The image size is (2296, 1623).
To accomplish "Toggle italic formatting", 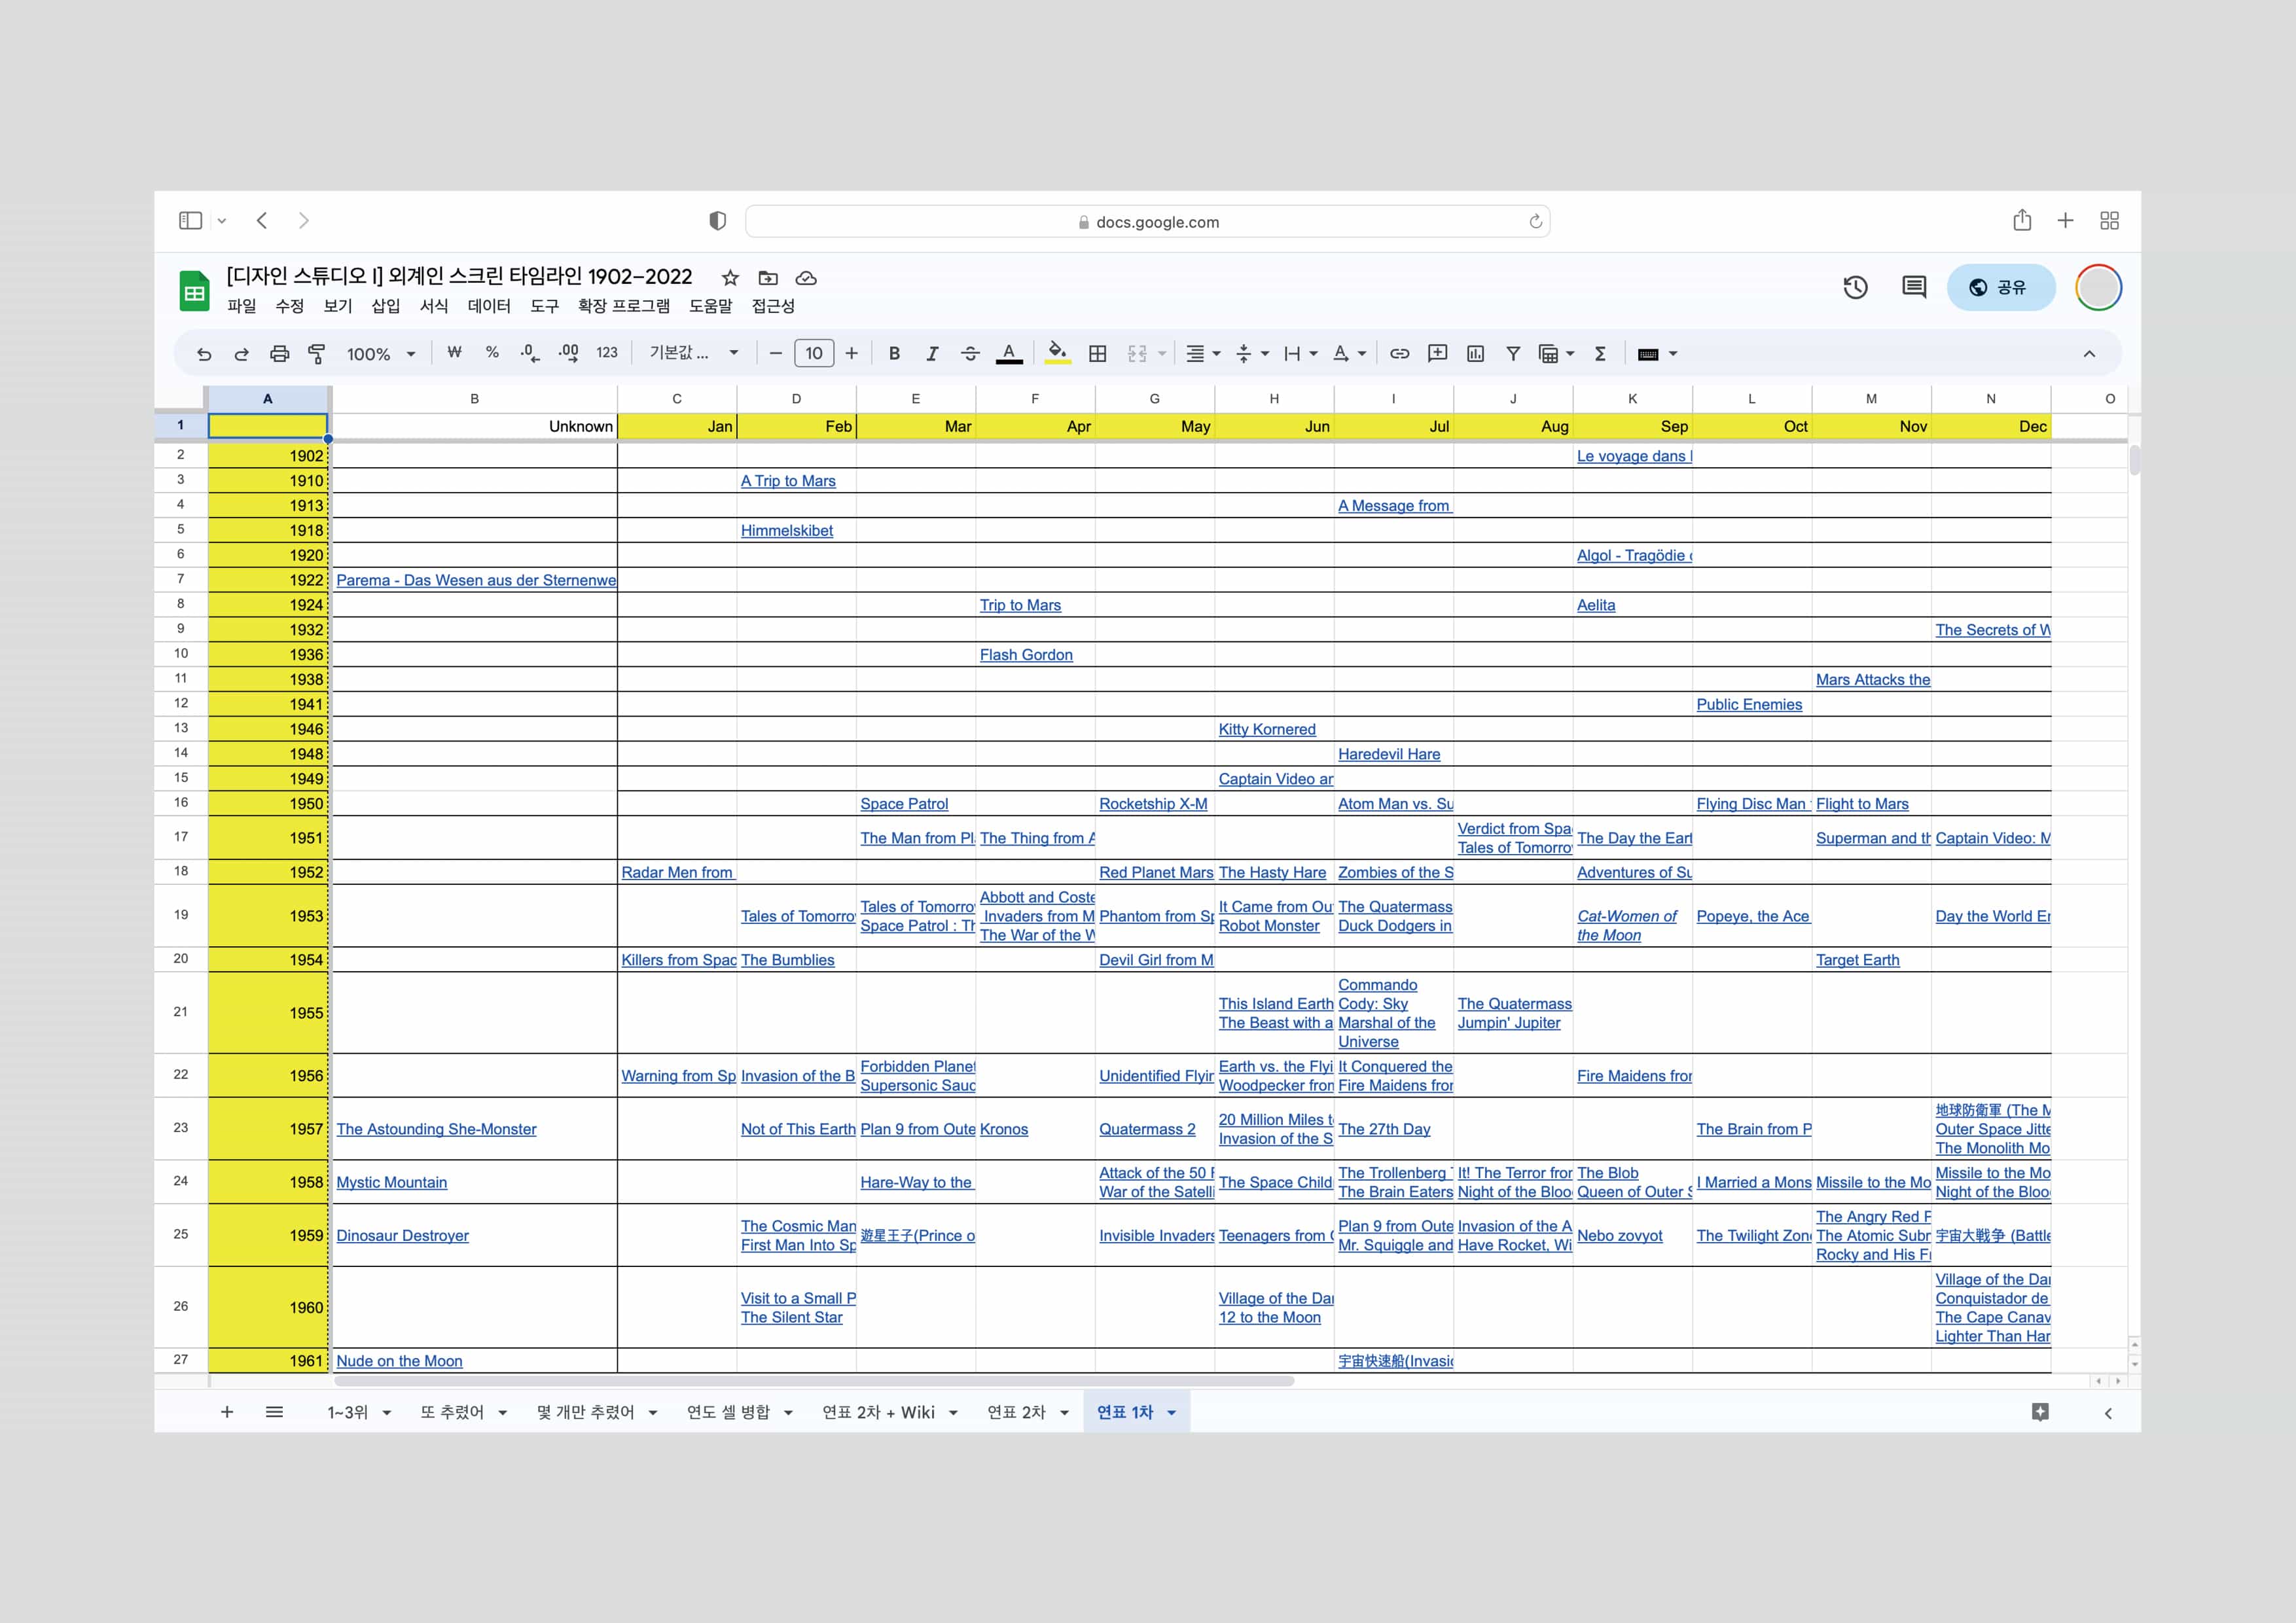I will pyautogui.click(x=932, y=353).
